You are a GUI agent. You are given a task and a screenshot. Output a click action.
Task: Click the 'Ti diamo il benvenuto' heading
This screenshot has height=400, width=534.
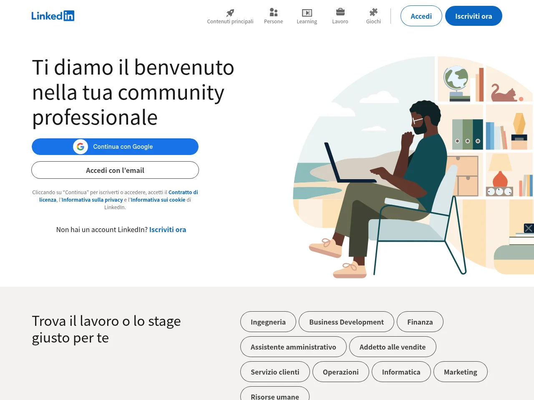pyautogui.click(x=133, y=92)
